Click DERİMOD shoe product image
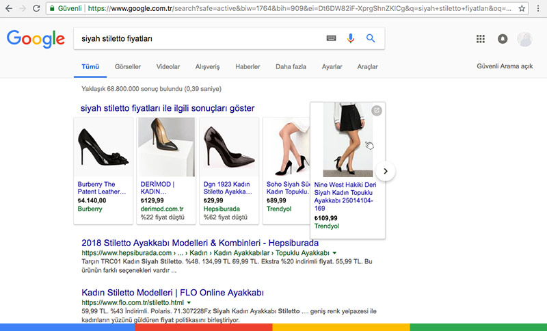This screenshot has height=331, width=547. [x=166, y=147]
